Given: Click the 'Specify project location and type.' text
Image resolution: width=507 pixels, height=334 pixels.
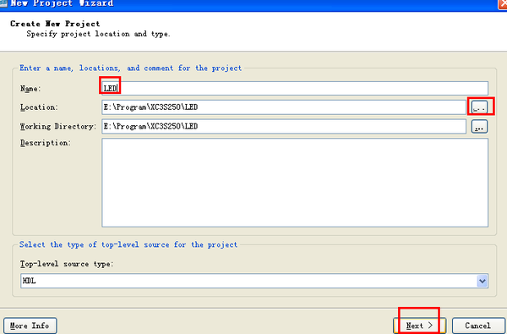Looking at the screenshot, I should coord(98,34).
